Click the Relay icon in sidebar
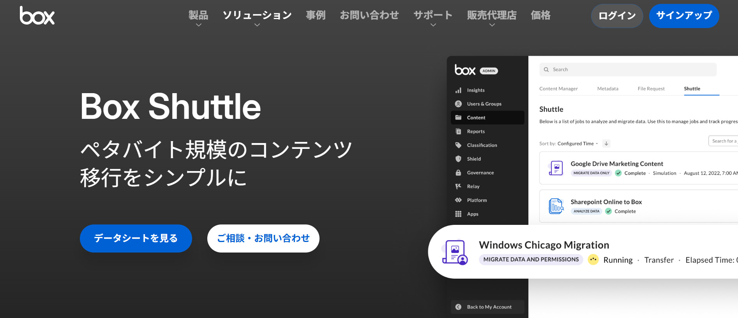This screenshot has width=738, height=318. (458, 186)
